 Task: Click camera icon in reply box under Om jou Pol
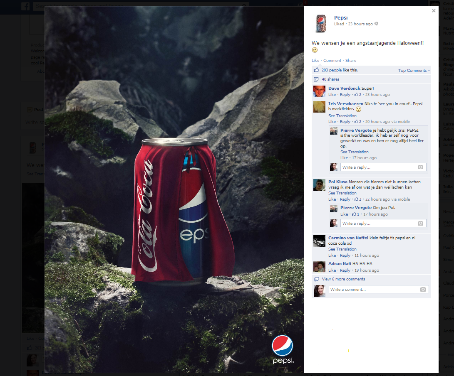point(420,224)
